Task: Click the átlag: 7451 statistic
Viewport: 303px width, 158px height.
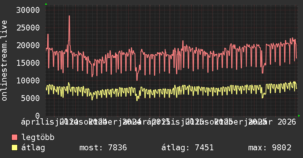Action: click(188, 148)
